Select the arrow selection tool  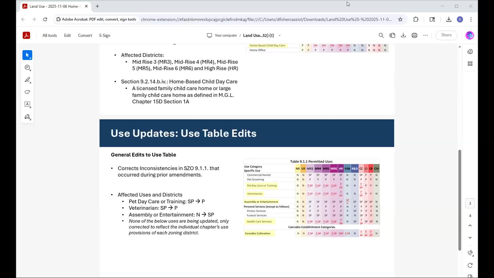[x=27, y=55]
